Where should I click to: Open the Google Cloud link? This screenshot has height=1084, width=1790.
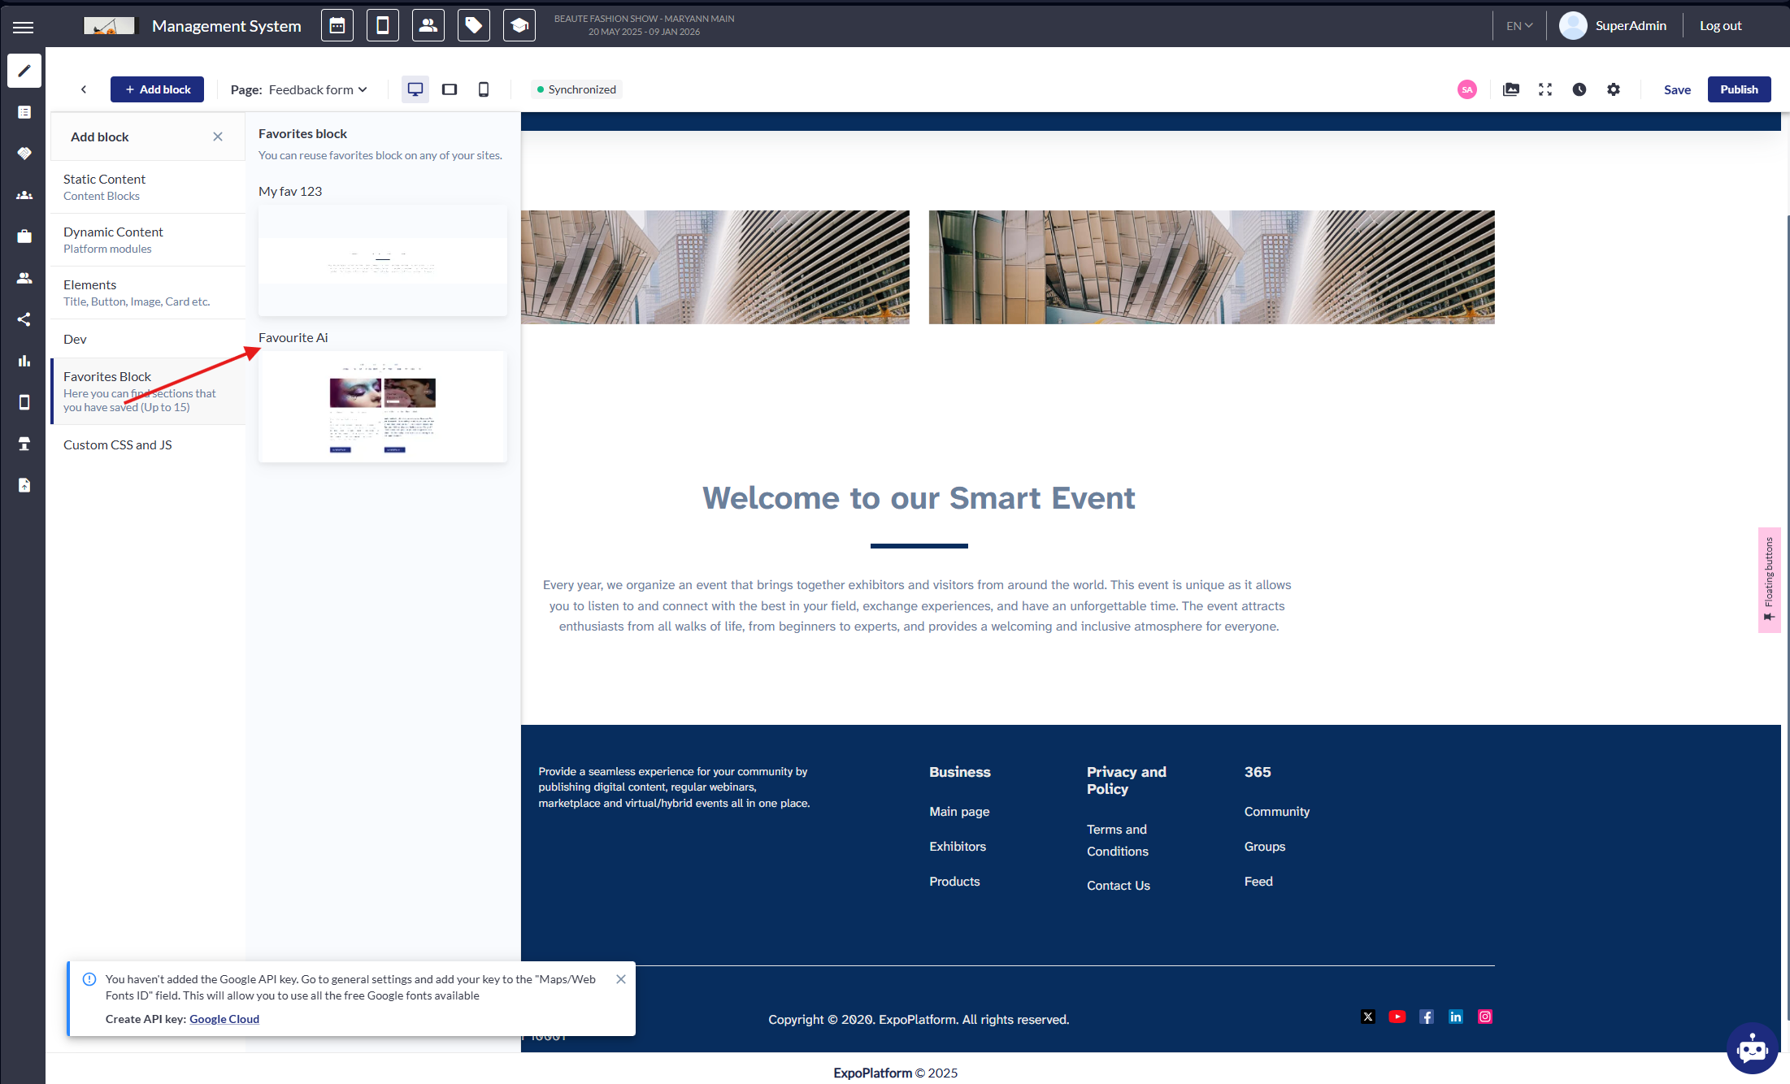(x=224, y=1019)
